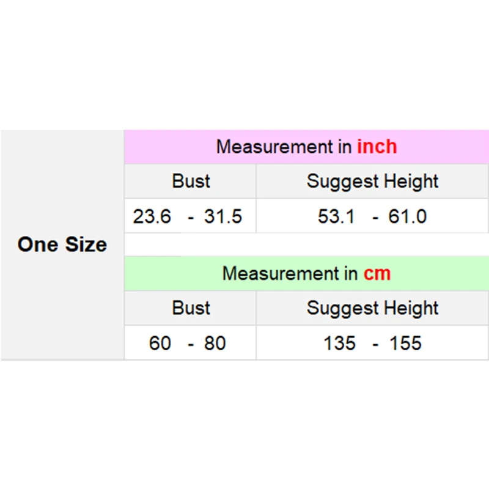Click the dash between 53.1 and 61.0

(x=377, y=217)
